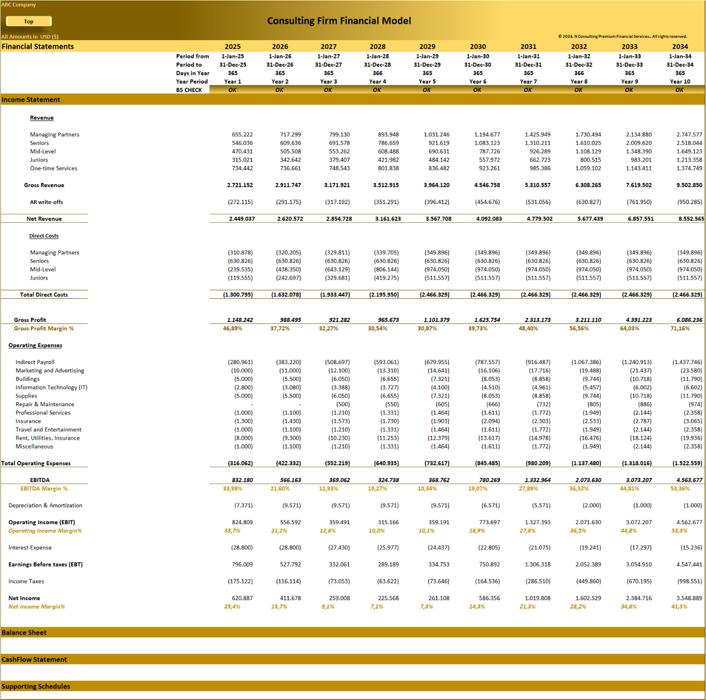Click the Depreciation & Amortization label
Viewport: 706px width, 700px height.
click(45, 506)
